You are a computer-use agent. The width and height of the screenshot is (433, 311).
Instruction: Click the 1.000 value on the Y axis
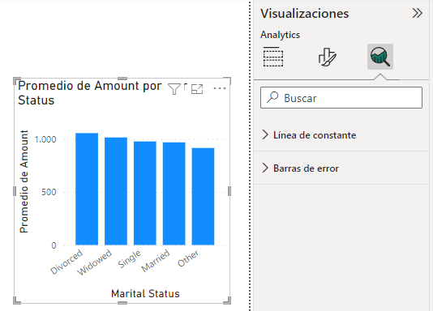pos(45,139)
